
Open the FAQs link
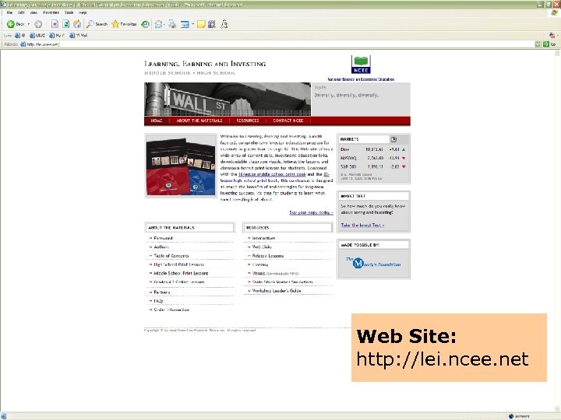point(158,301)
